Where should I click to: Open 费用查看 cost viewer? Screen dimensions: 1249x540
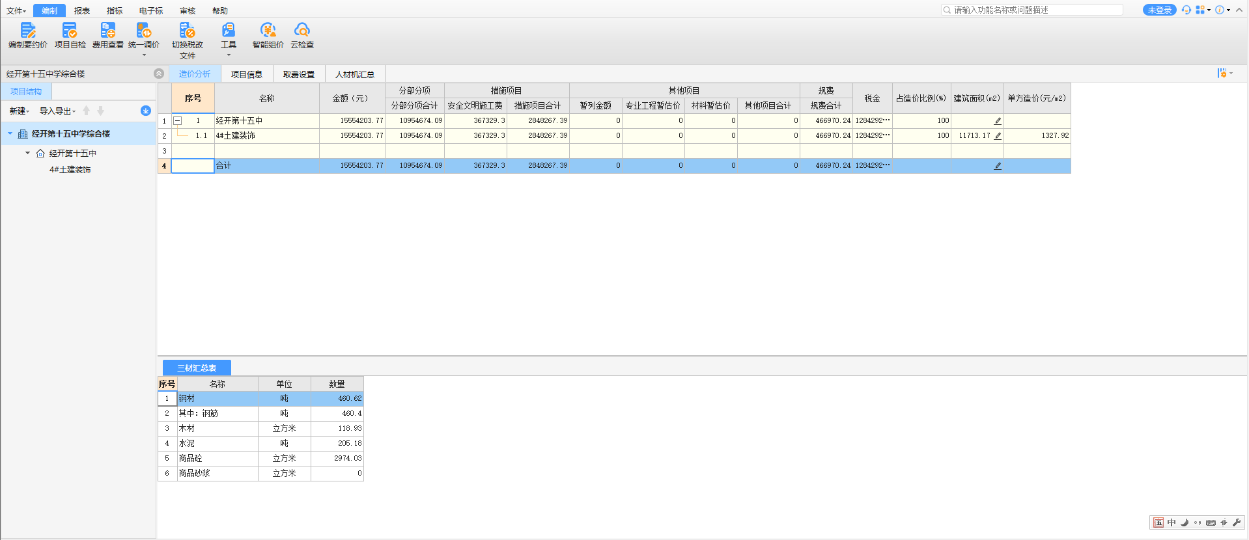[x=108, y=36]
